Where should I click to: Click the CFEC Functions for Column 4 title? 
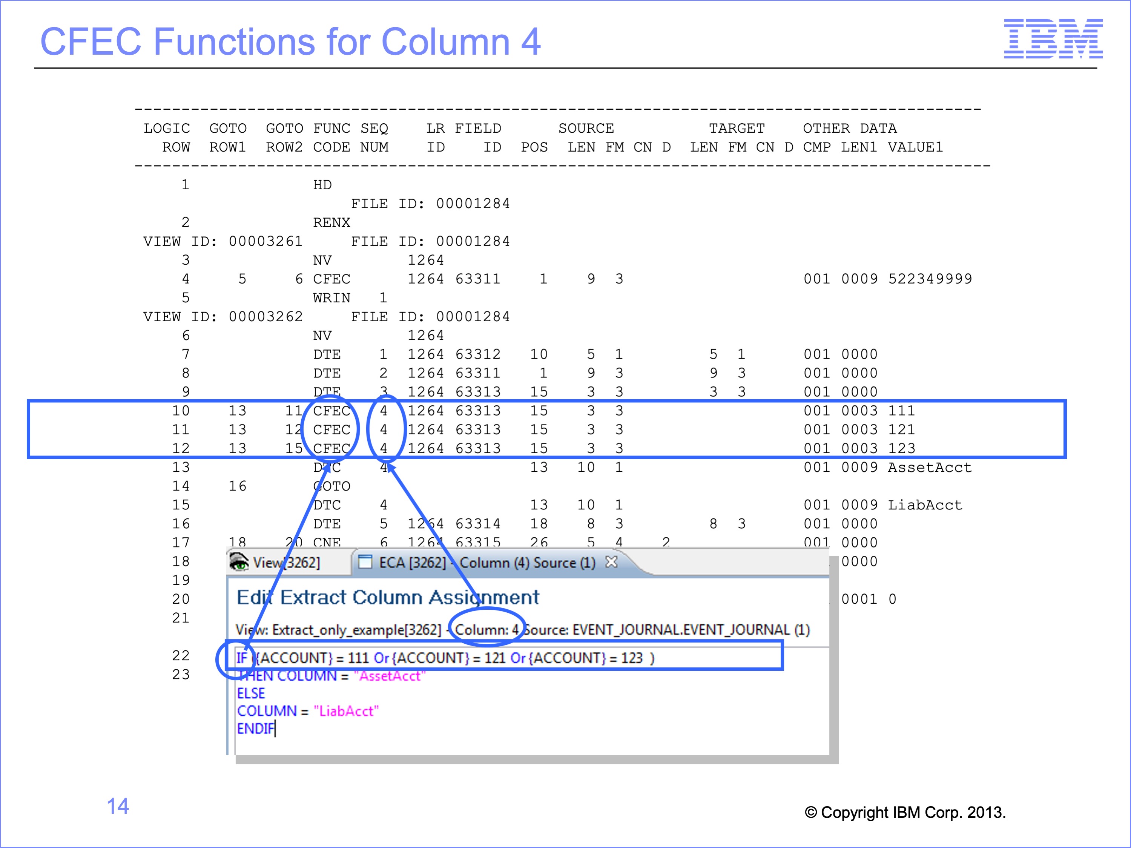(x=290, y=42)
